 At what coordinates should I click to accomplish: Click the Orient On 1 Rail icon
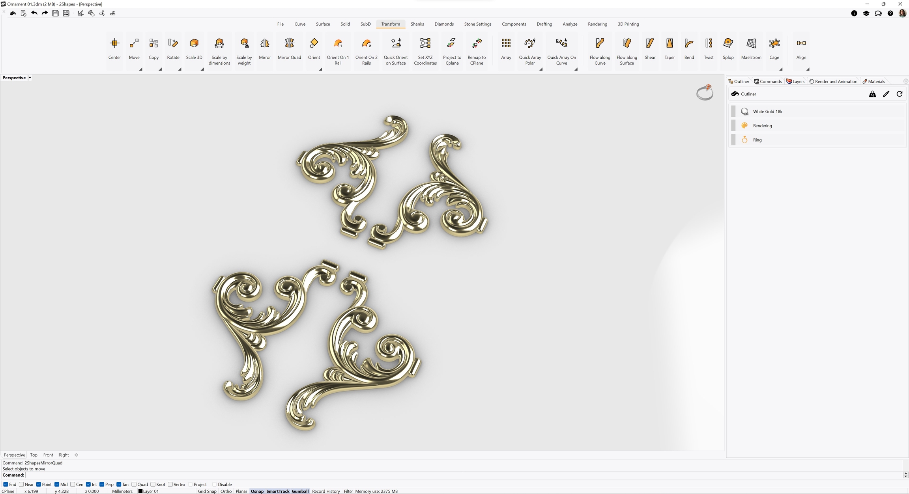tap(338, 43)
